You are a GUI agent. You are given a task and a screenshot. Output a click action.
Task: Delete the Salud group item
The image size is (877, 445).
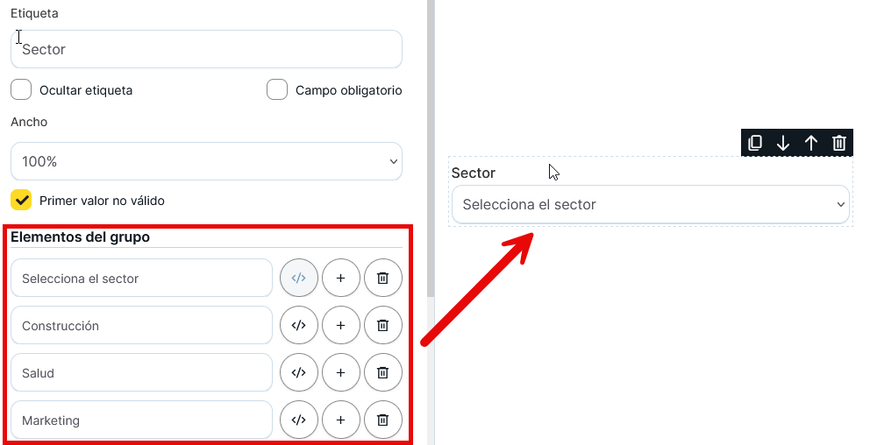[x=382, y=372]
